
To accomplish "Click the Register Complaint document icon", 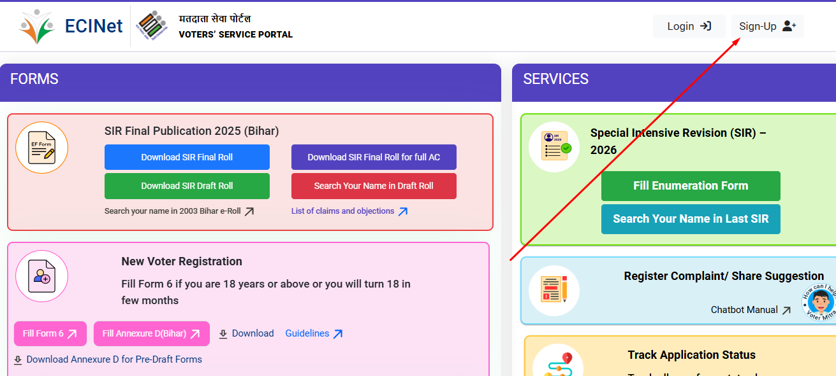I will coord(554,291).
